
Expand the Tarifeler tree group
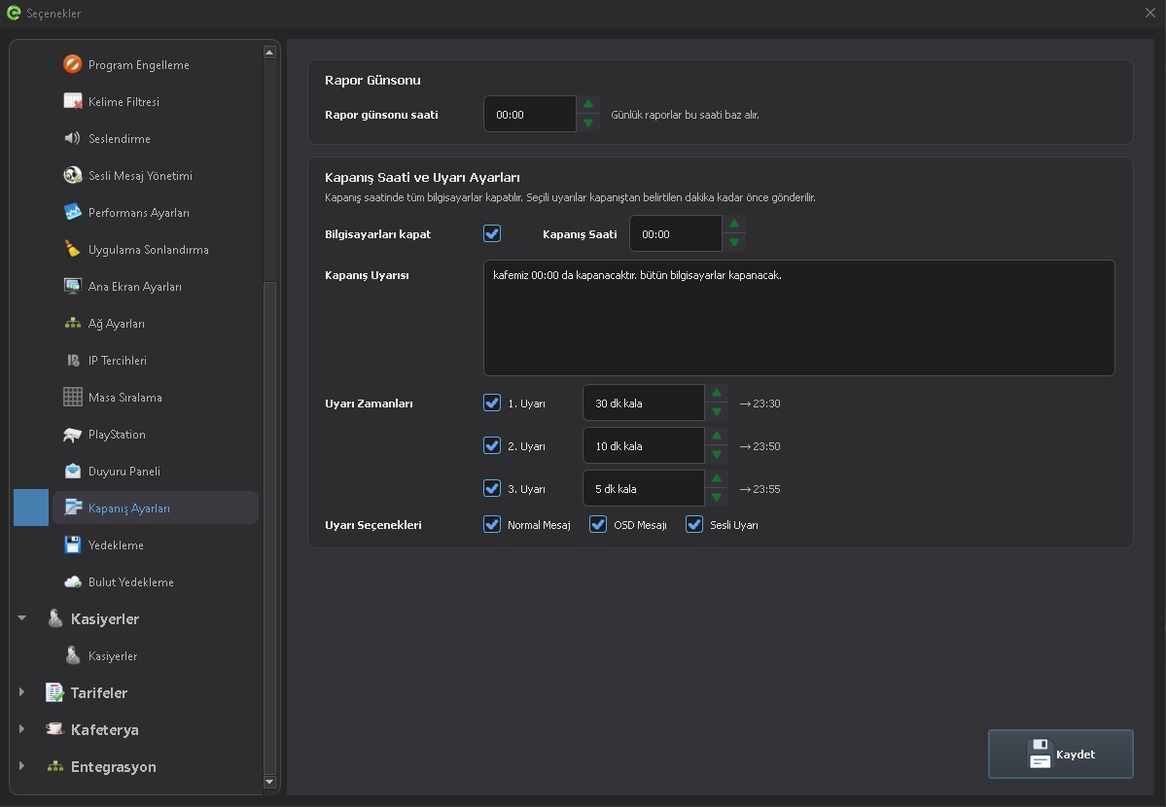(x=22, y=691)
